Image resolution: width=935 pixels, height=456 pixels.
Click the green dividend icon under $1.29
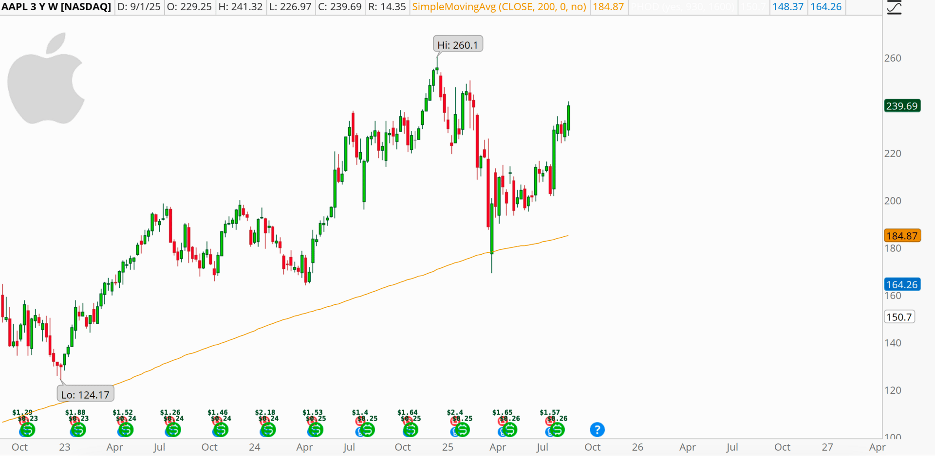[x=28, y=430]
